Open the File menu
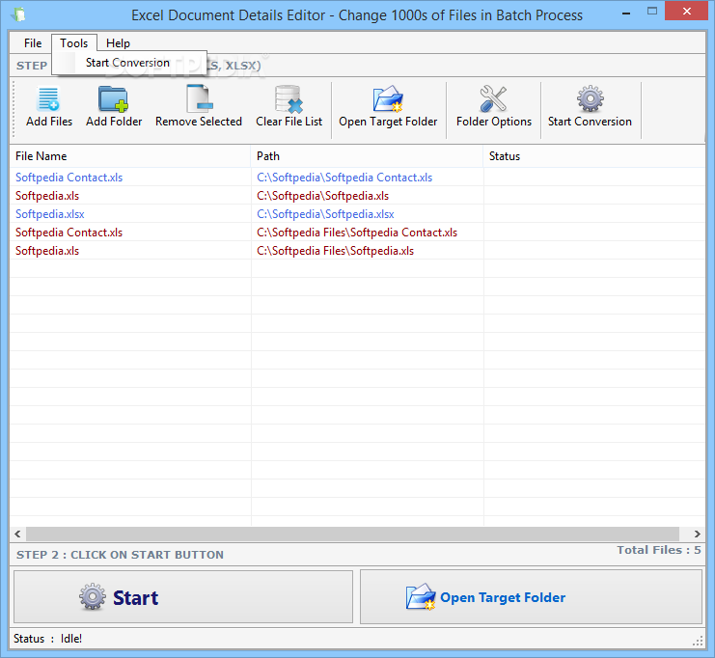 33,43
